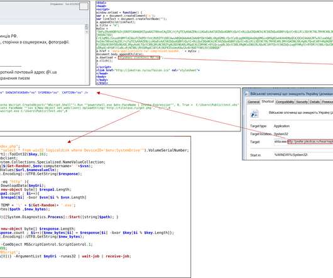
Task: Click the Target input field
Action: pos(303,142)
